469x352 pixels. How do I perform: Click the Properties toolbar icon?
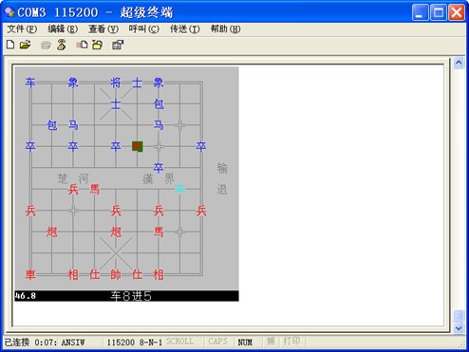118,45
